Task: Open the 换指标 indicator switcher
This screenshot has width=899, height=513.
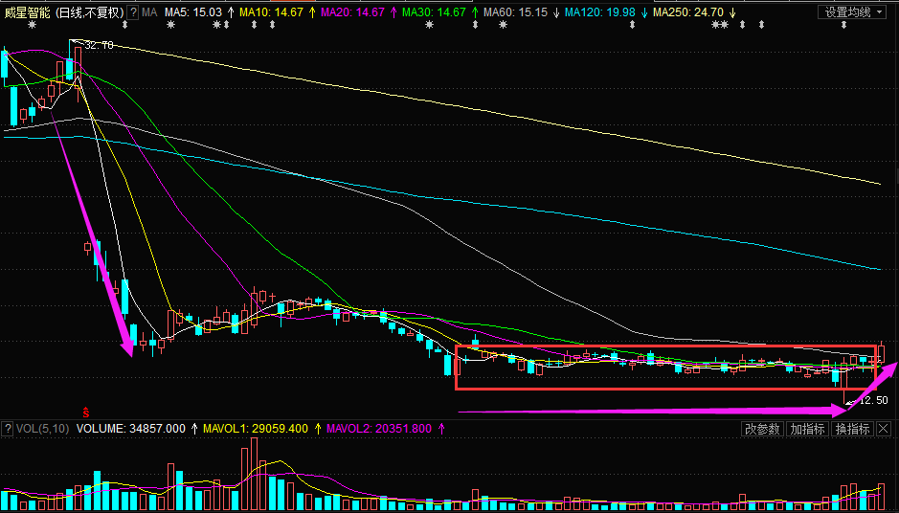Action: (852, 429)
